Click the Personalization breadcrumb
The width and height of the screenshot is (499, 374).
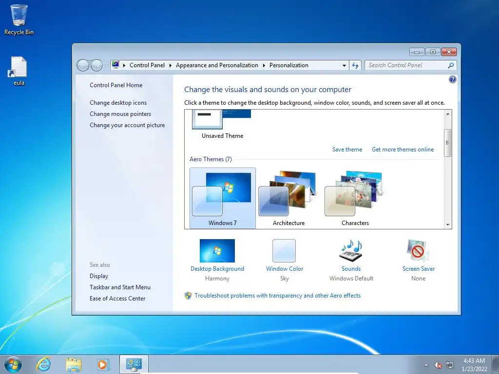coord(288,65)
